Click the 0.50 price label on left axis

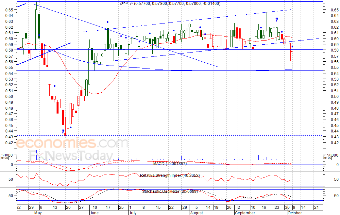[x=9, y=97]
